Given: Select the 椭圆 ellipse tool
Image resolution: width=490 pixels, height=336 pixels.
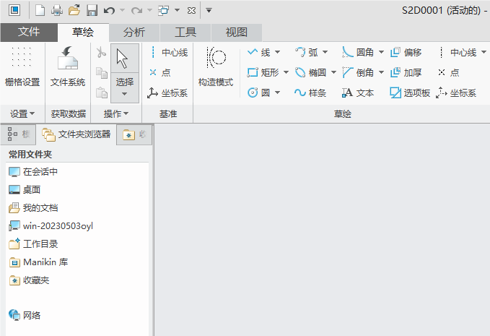Looking at the screenshot, I should [310, 72].
